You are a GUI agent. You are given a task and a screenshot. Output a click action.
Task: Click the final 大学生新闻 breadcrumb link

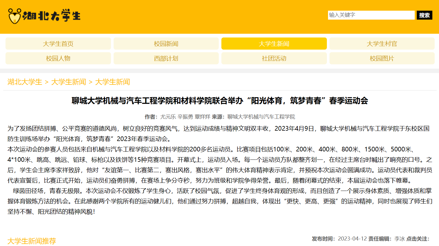(x=112, y=82)
